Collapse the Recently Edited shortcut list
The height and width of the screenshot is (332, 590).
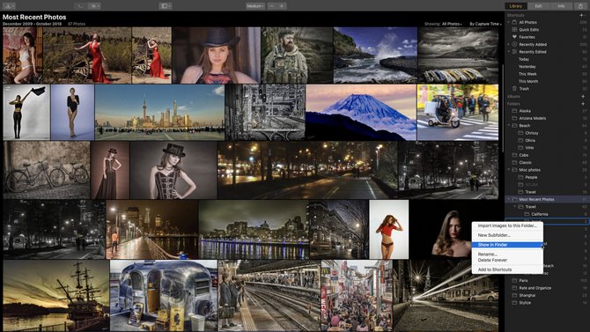(509, 52)
